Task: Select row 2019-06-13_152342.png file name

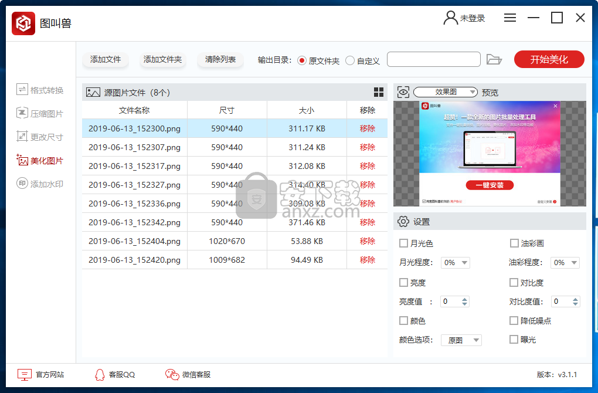Action: (135, 222)
